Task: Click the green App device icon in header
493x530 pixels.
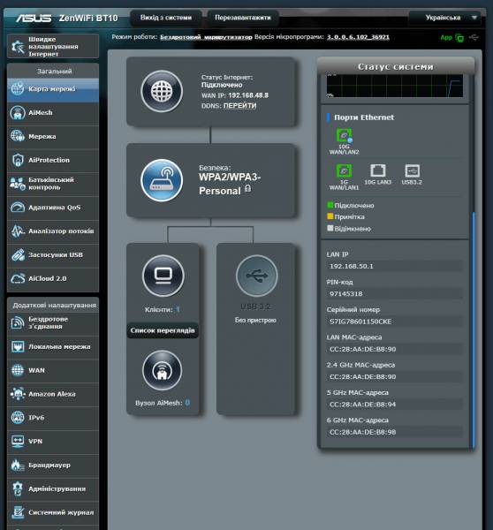Action: point(459,38)
